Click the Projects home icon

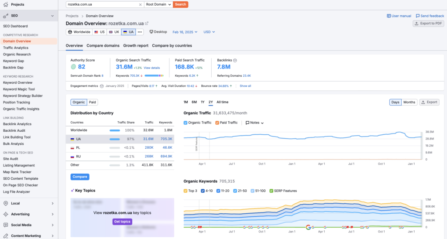(6, 4)
